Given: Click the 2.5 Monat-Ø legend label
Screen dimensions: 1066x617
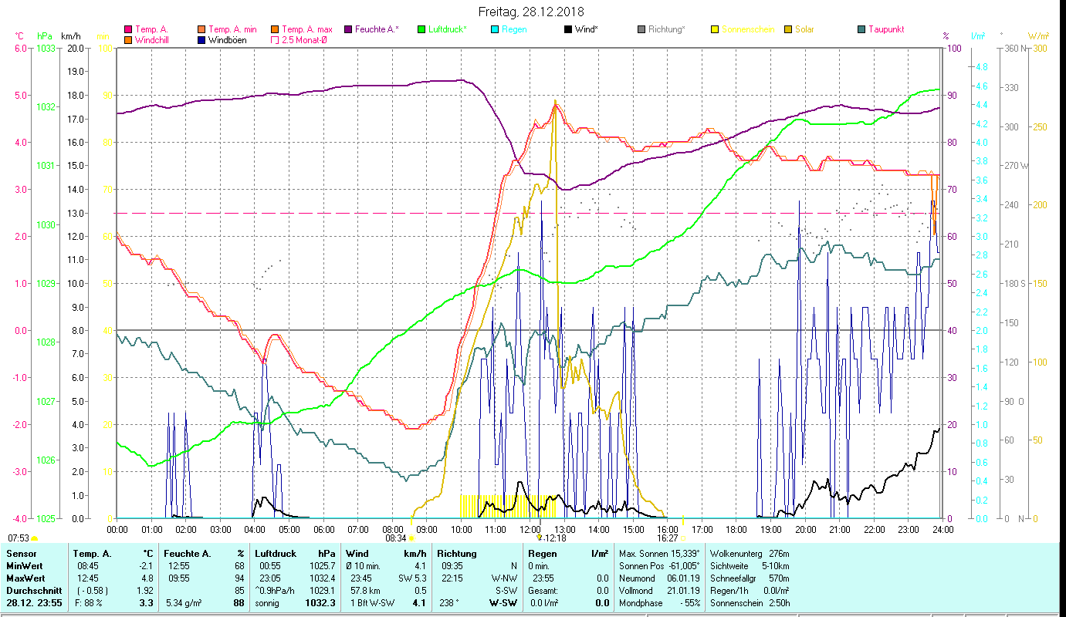Looking at the screenshot, I should pyautogui.click(x=303, y=40).
